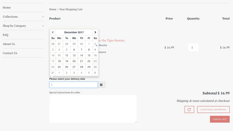Screen dimensions: 233x131
Task: Pick December 29 in calendar
Action: pyautogui.click(x=89, y=67)
